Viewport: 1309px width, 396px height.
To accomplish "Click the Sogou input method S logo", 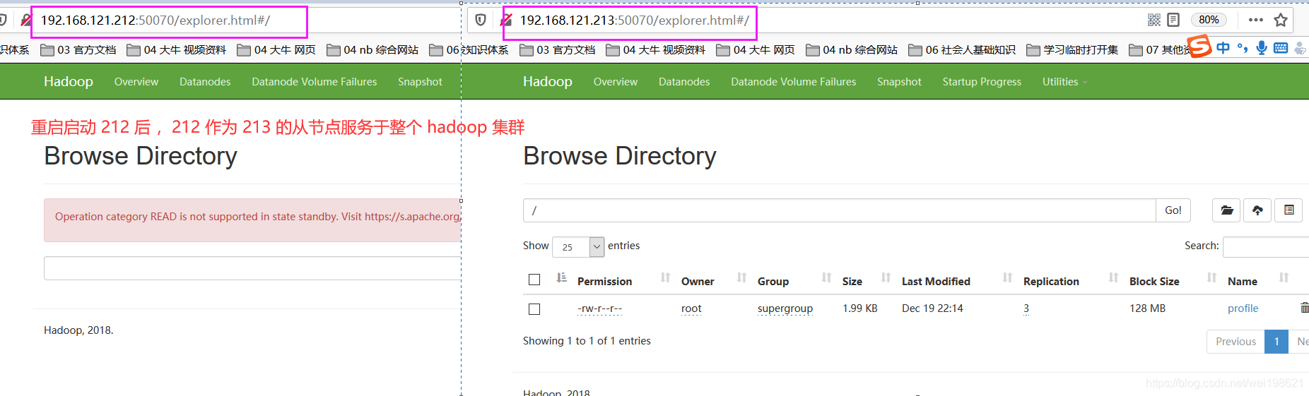I will (1199, 47).
